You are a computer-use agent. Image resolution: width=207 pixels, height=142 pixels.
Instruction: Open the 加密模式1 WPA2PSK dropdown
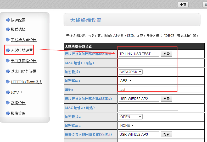point(131,72)
